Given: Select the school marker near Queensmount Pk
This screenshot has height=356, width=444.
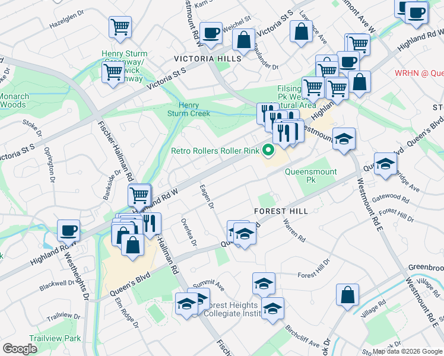Looking at the screenshot, I should (344, 139).
